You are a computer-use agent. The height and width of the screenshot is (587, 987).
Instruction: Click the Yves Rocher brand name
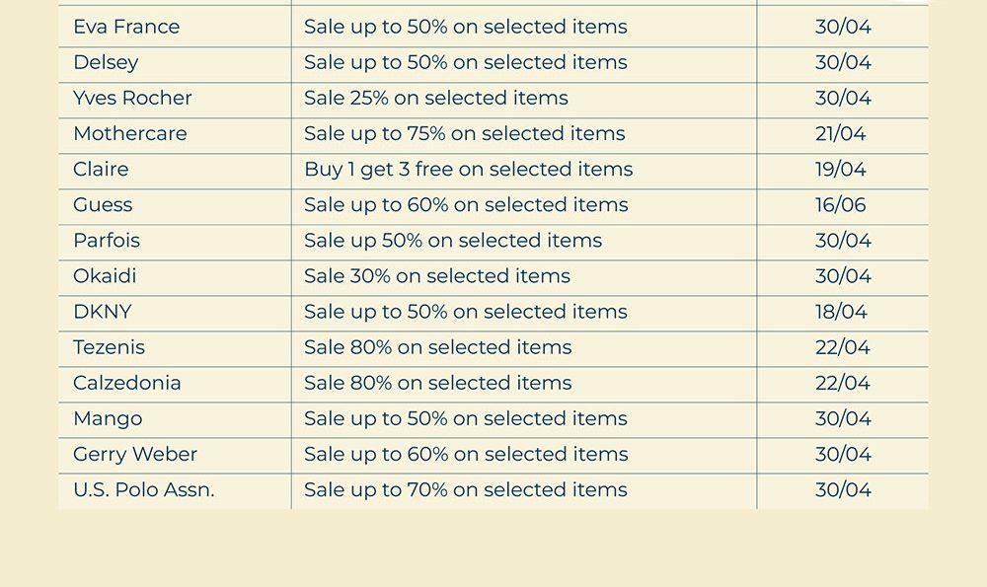point(132,98)
